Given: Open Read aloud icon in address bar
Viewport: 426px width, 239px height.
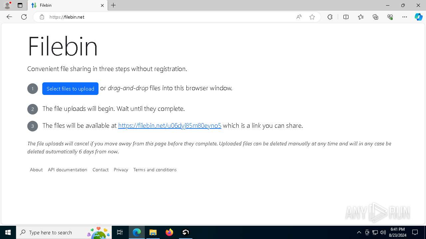Looking at the screenshot, I should [x=299, y=17].
